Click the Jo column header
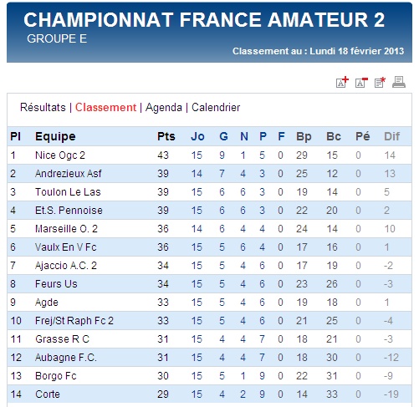Image resolution: width=419 pixels, height=407 pixels. [x=197, y=136]
